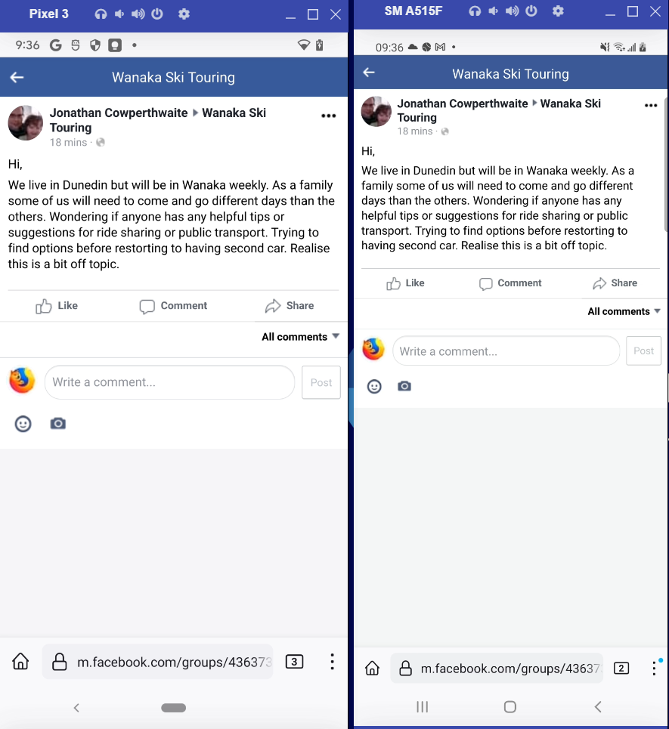Viewport: 669px width, 729px height.
Task: Open post options via the three-dot icon
Action: (328, 116)
